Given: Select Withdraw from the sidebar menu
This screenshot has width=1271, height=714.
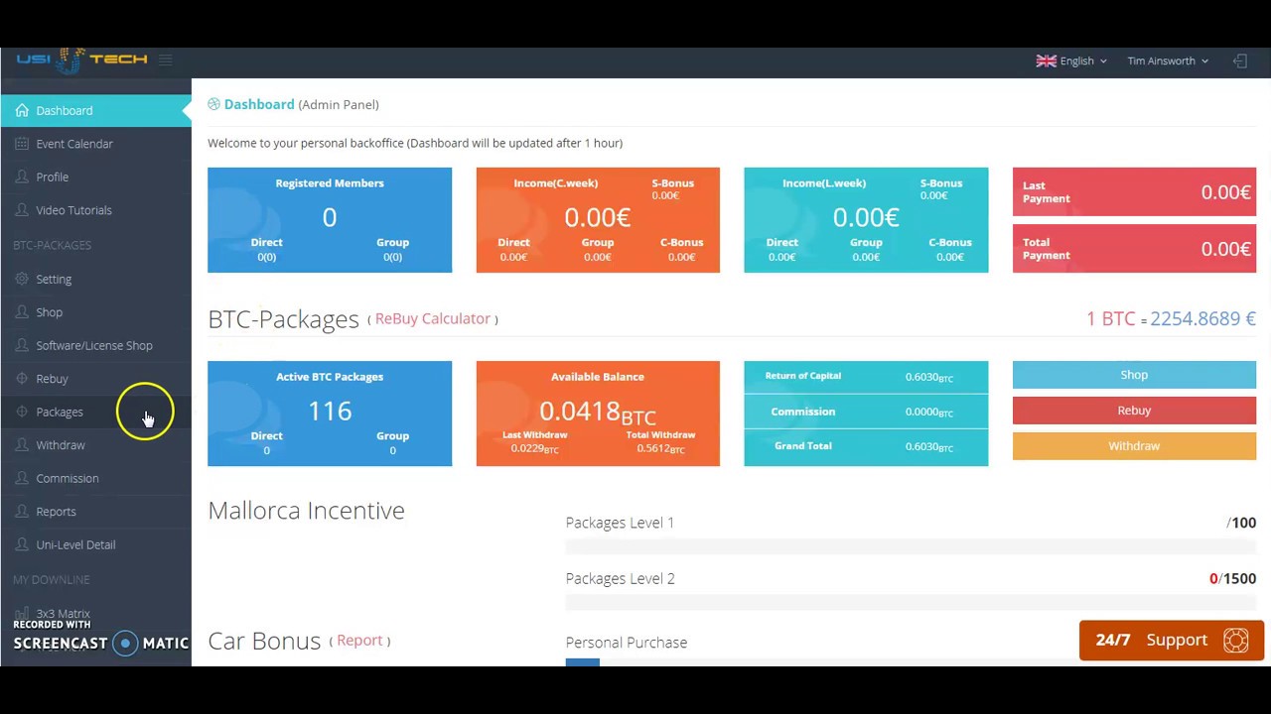Looking at the screenshot, I should (x=95, y=445).
